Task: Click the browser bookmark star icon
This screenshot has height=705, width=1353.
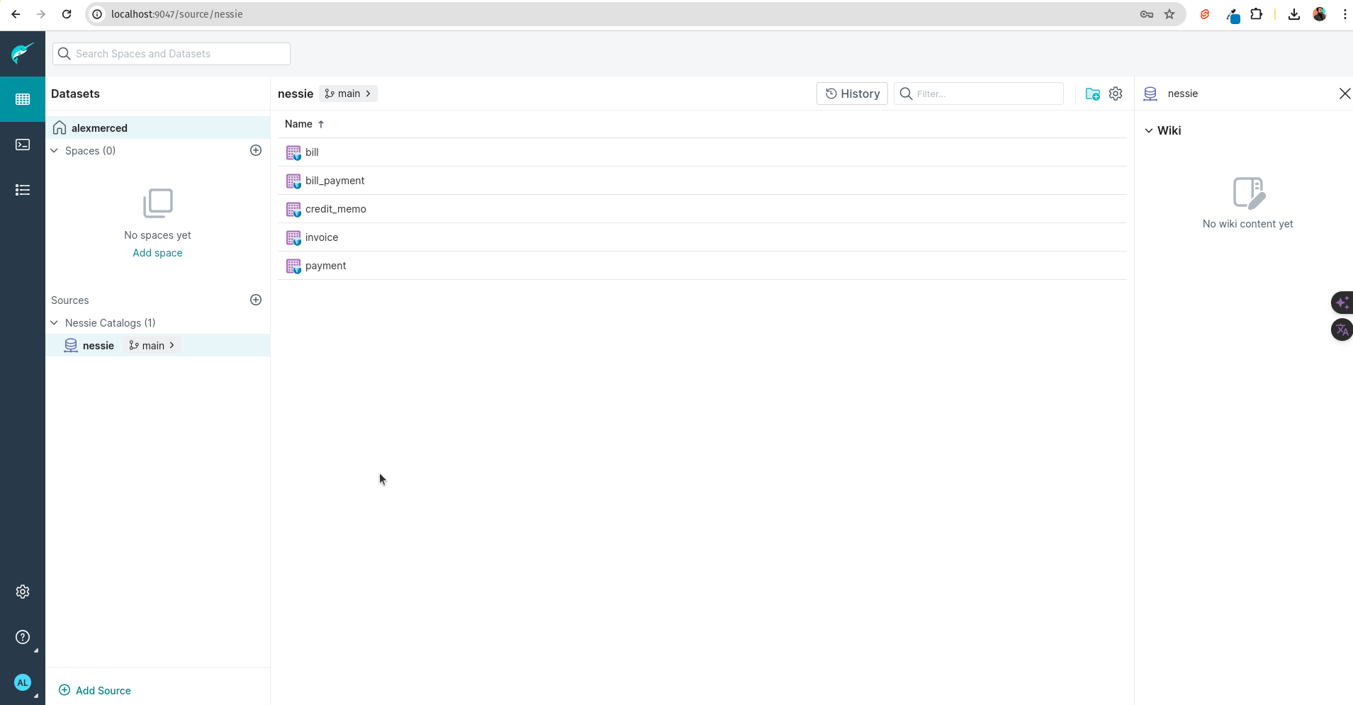Action: [1169, 14]
